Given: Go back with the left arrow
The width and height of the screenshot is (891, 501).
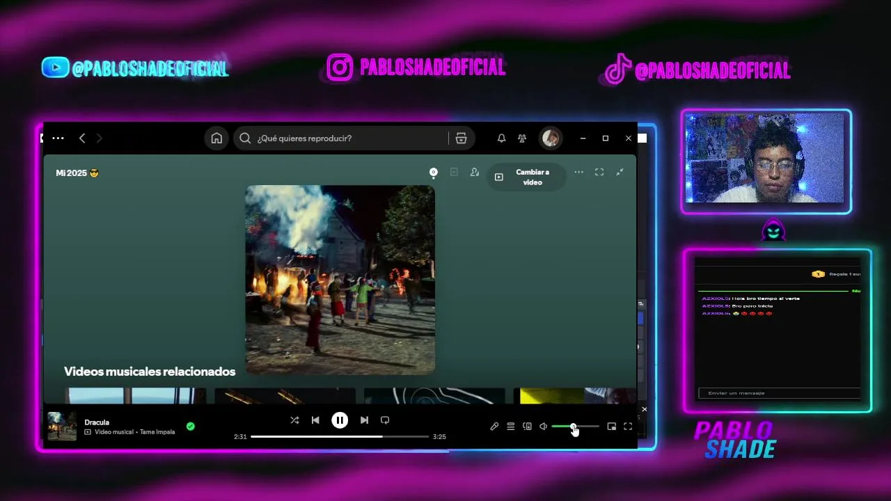Looking at the screenshot, I should [x=82, y=138].
